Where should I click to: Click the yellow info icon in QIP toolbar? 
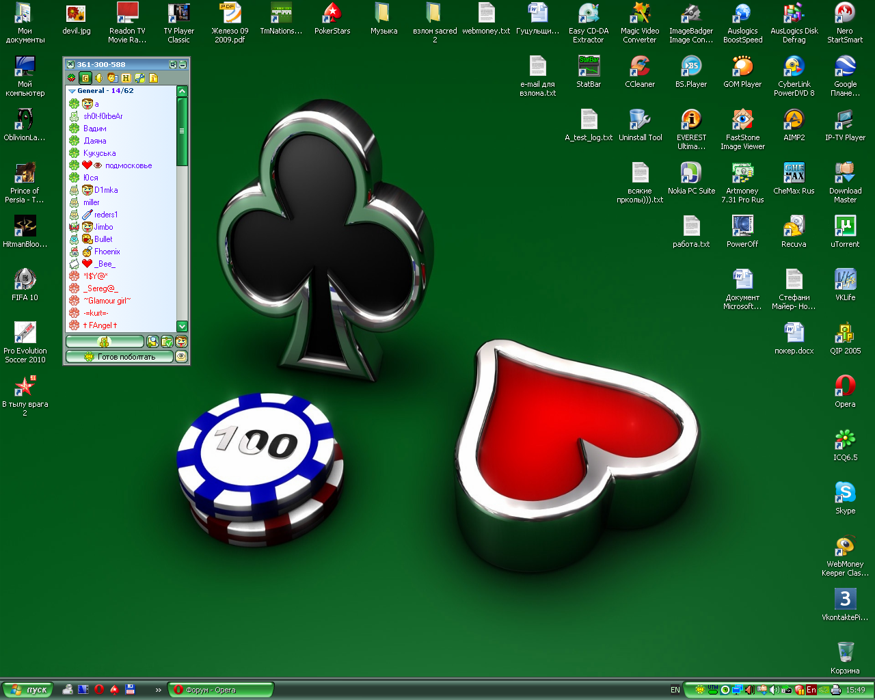point(153,78)
